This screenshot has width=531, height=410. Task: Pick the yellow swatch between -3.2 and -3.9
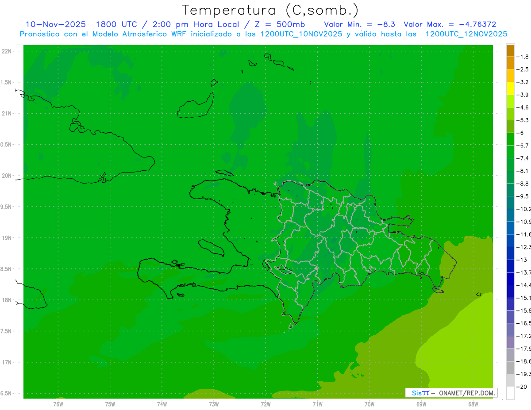coord(511,88)
